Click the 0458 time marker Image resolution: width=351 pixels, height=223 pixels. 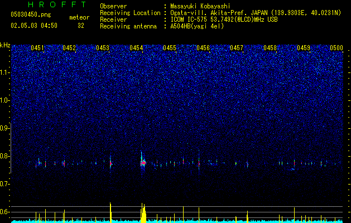270,48
